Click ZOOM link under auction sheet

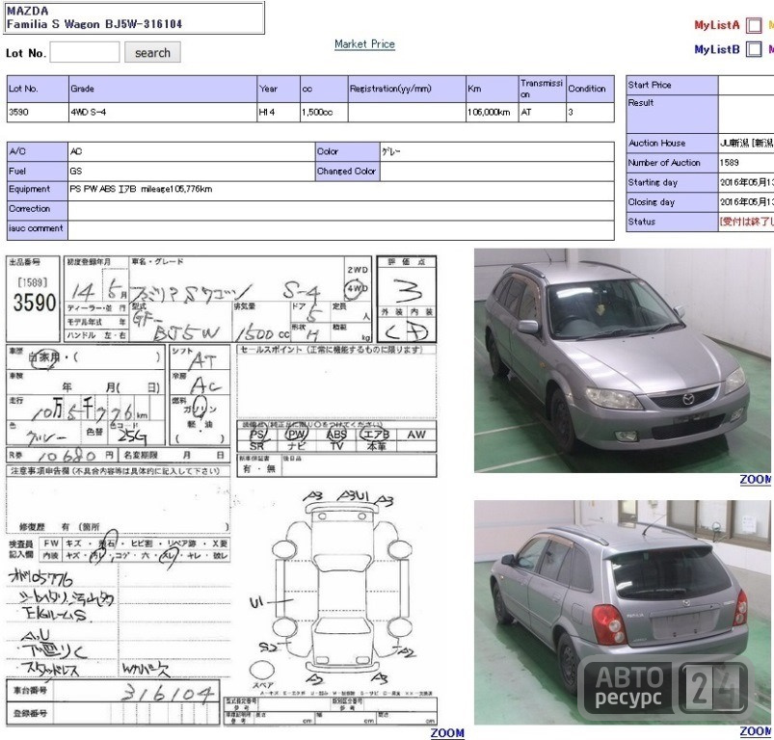pyautogui.click(x=447, y=733)
